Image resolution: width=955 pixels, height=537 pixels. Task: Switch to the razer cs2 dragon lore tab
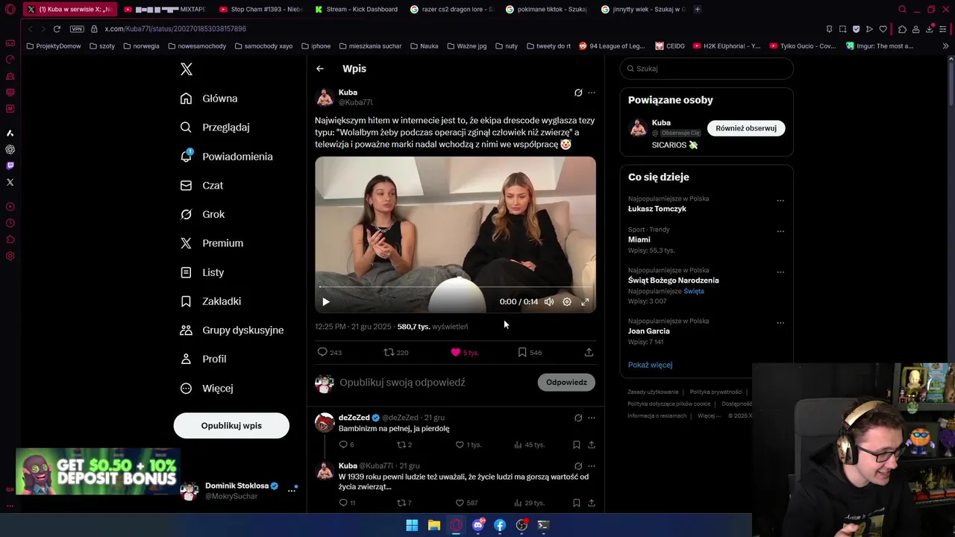pyautogui.click(x=451, y=10)
